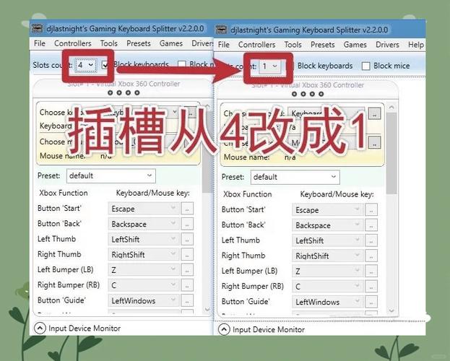Open LeftShift key dropdown in left window
The image size is (450, 361).
point(144,239)
